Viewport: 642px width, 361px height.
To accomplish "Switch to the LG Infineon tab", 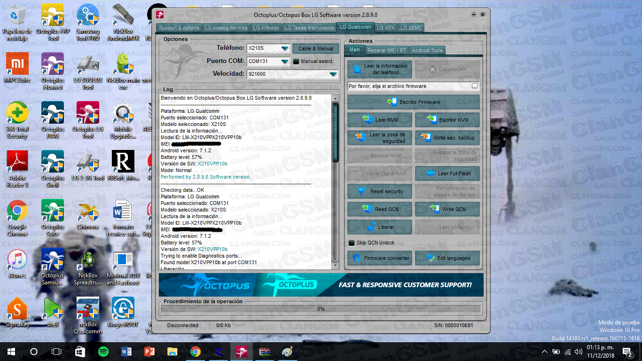I will click(x=266, y=28).
